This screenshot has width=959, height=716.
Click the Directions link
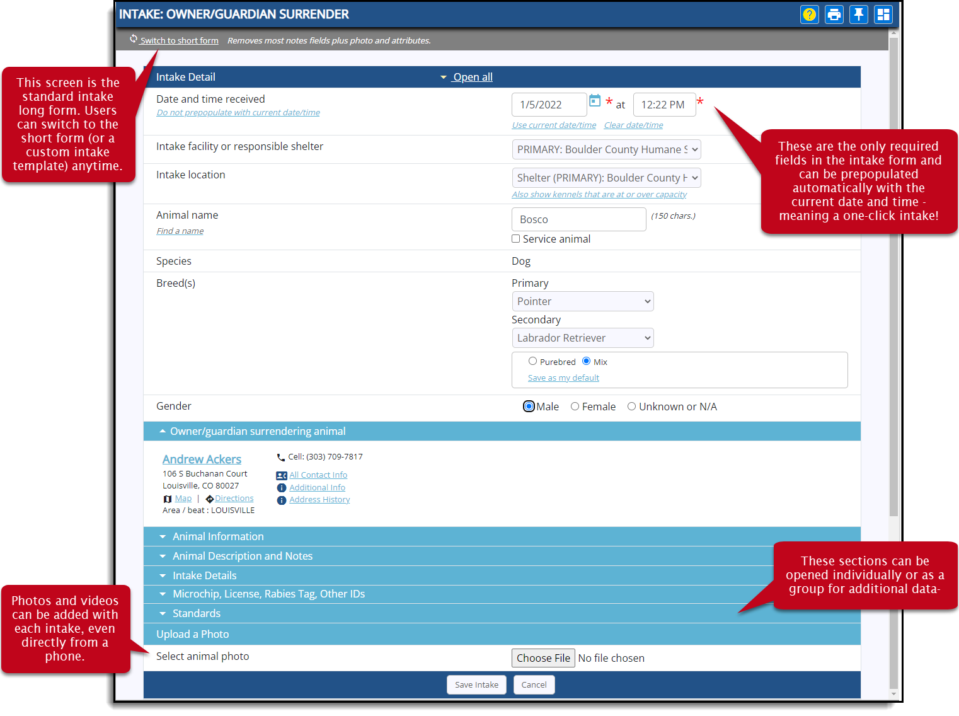(234, 499)
